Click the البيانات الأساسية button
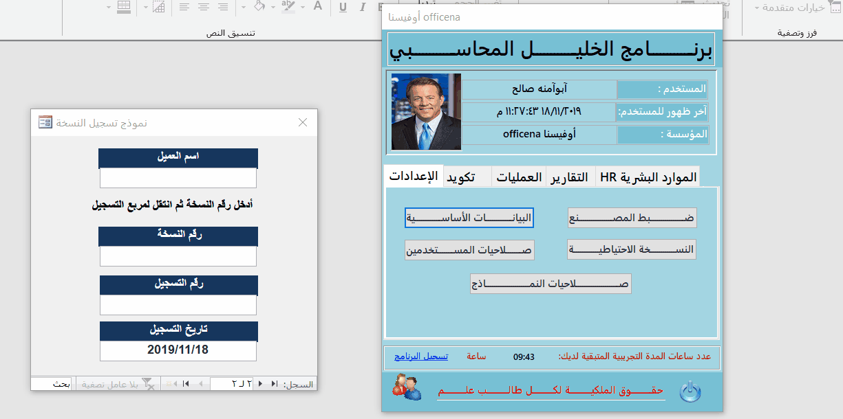The image size is (843, 419). click(x=469, y=218)
